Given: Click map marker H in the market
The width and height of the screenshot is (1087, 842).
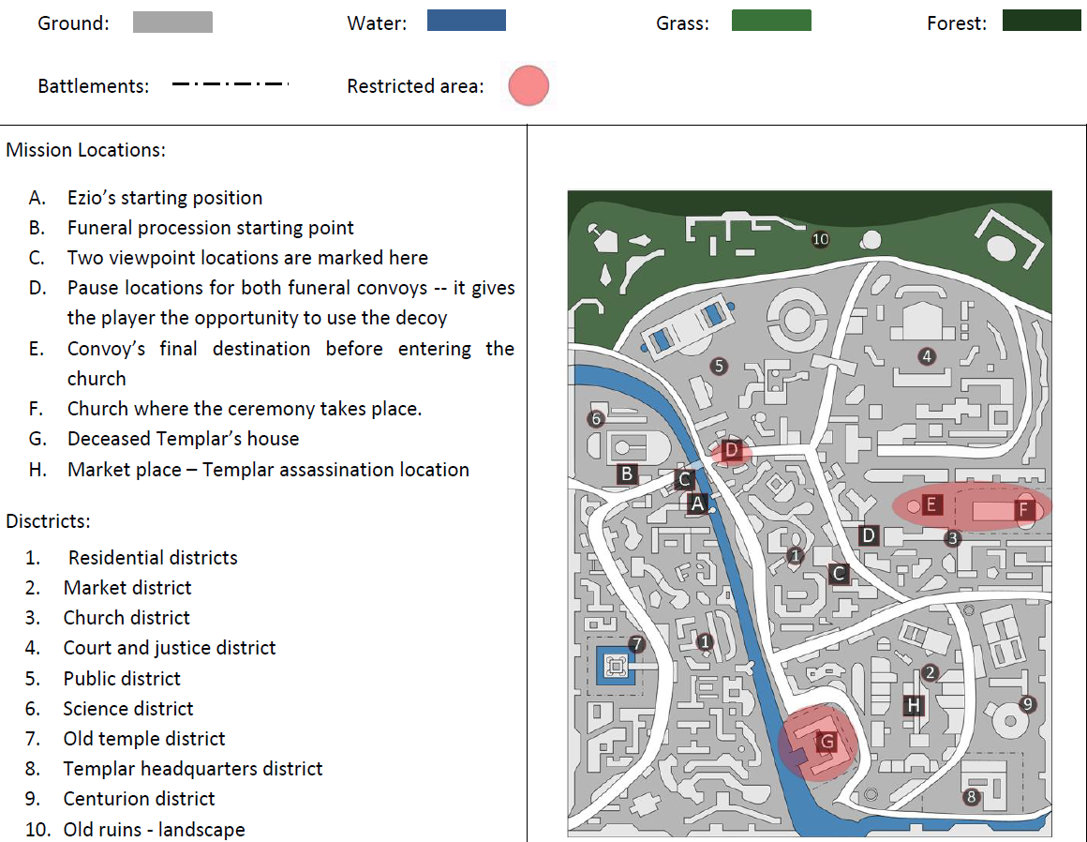Looking at the screenshot, I should tap(914, 705).
